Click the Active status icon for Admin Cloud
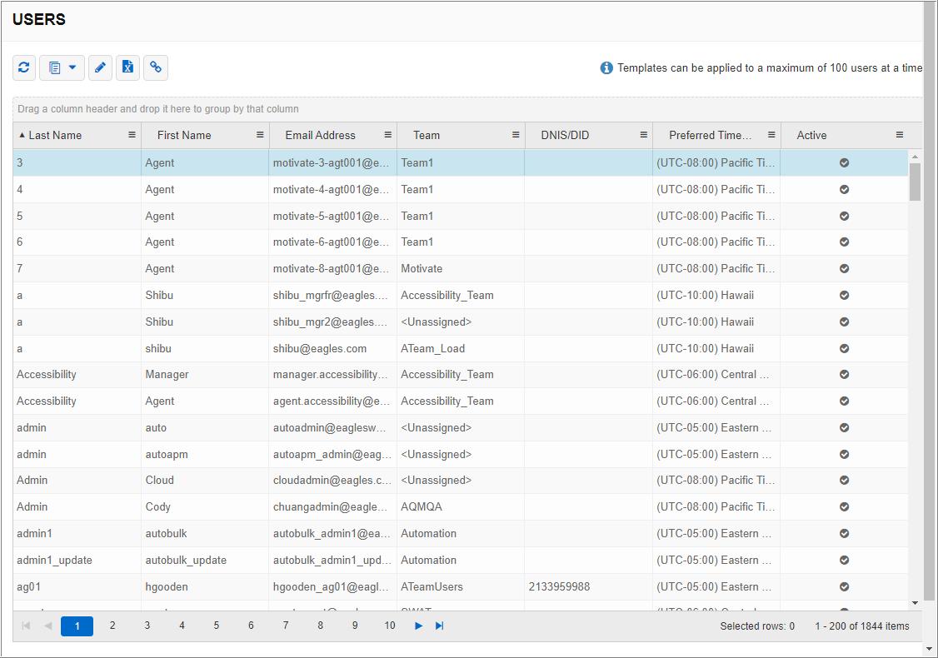The width and height of the screenshot is (938, 658). [844, 481]
